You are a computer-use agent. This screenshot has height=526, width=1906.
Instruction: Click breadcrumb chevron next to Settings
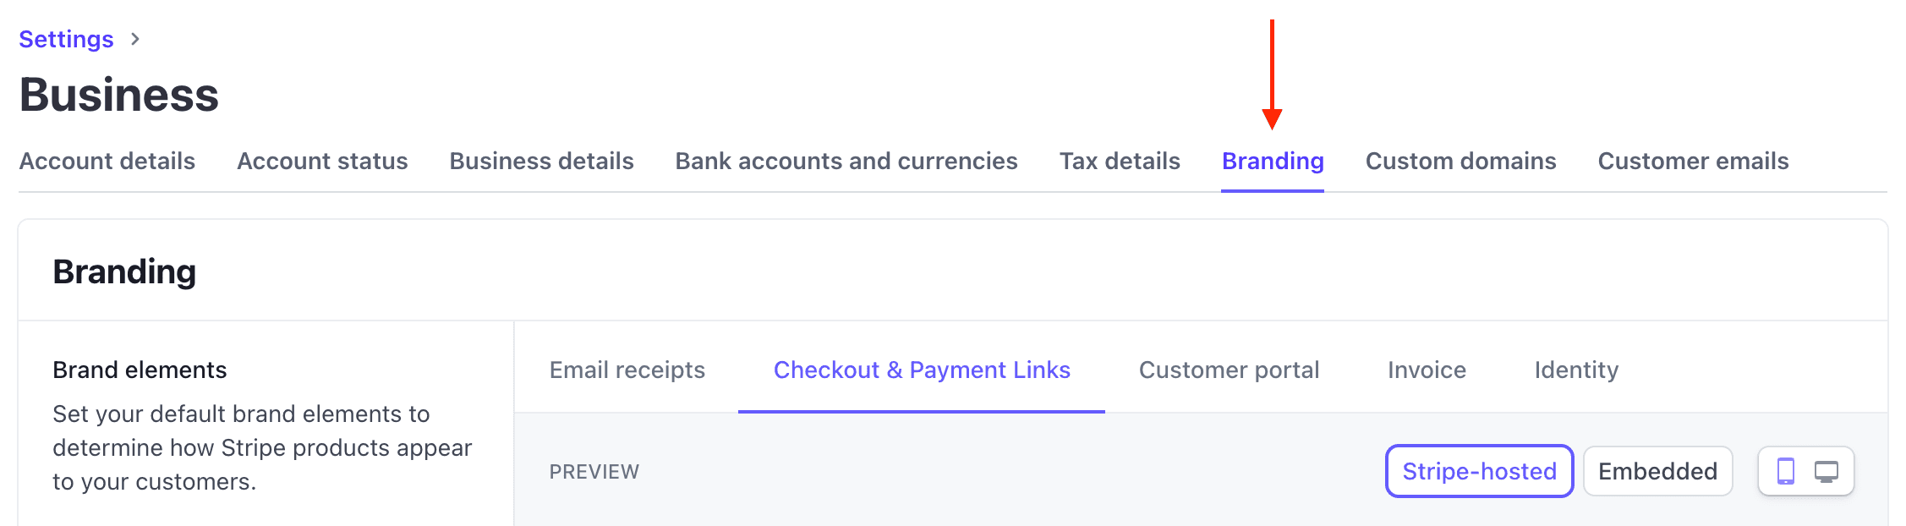pyautogui.click(x=134, y=39)
